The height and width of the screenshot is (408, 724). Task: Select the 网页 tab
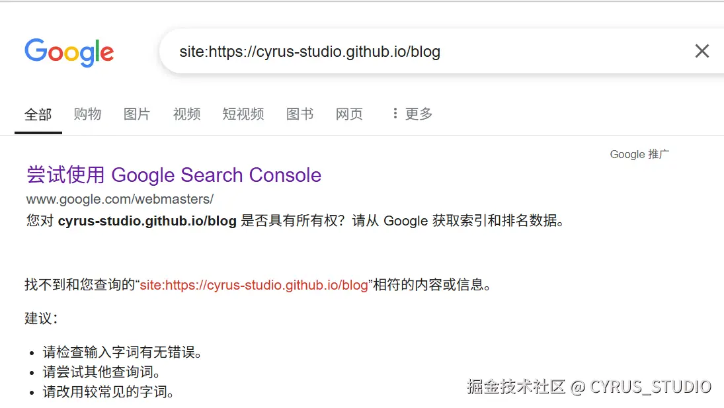click(x=349, y=114)
